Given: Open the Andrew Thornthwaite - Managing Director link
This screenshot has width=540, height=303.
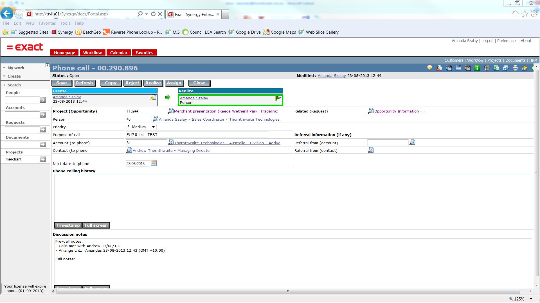Looking at the screenshot, I should [172, 150].
